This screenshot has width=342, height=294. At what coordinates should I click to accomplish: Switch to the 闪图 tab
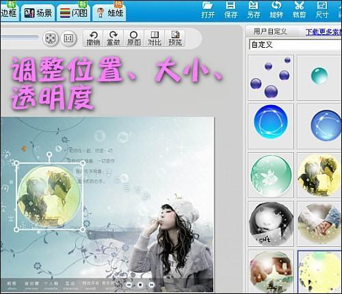click(73, 13)
